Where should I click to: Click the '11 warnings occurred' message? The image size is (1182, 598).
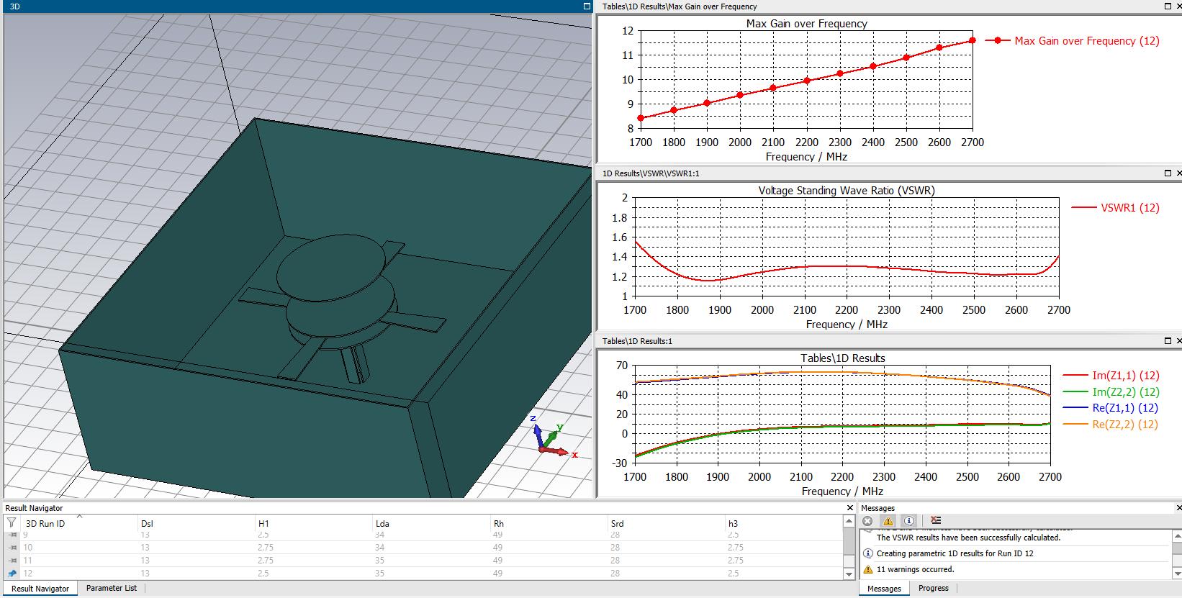[x=915, y=569]
